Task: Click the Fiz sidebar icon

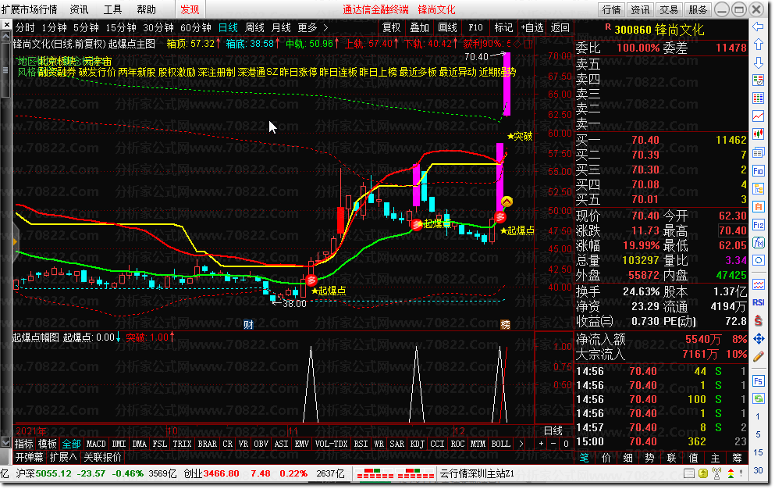Action: (758, 225)
